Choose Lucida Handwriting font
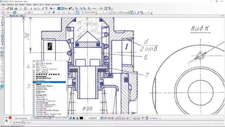Screen dimensions: 225x127 47,110
